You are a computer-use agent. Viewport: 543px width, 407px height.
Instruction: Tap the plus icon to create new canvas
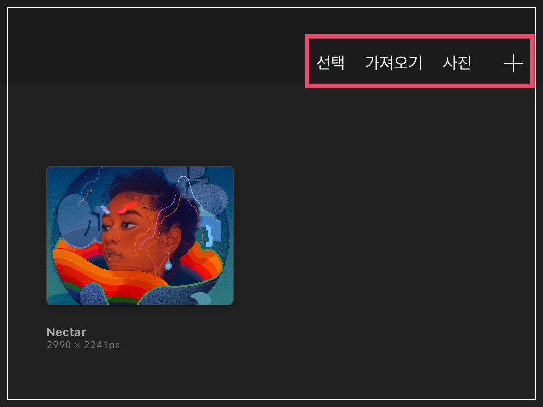click(513, 63)
